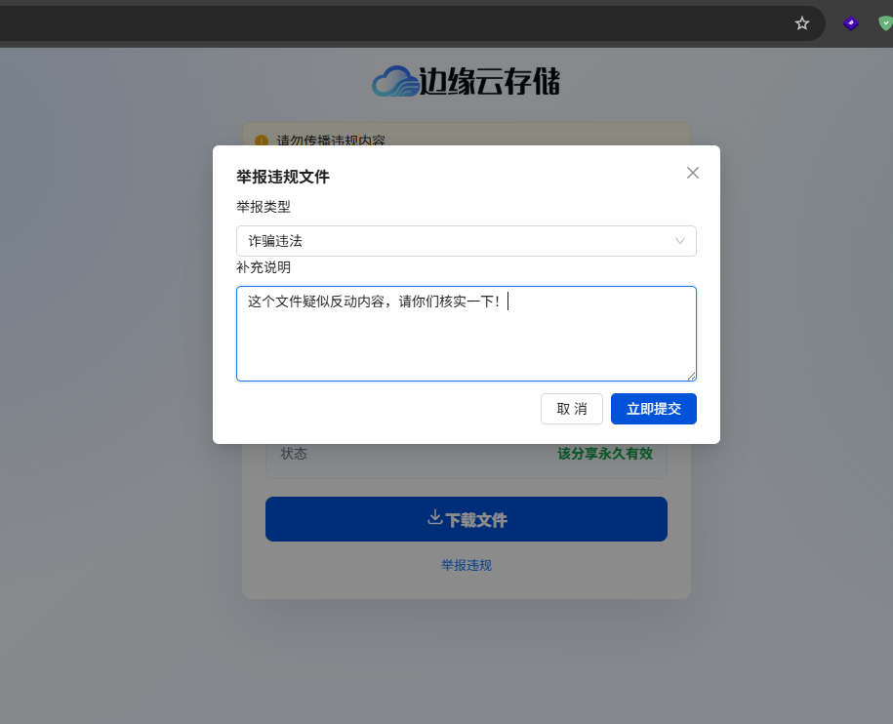Image resolution: width=893 pixels, height=724 pixels.
Task: Open the 举报类型 dropdown showing 诈骗违法
Action: 467,241
